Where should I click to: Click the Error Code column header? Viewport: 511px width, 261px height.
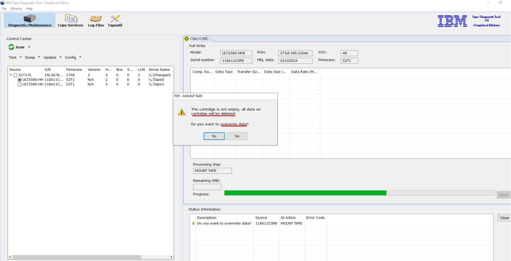[x=315, y=218]
